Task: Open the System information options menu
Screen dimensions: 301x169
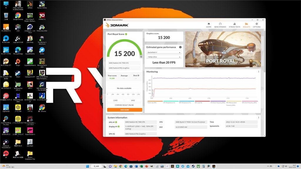Action: 258,117
